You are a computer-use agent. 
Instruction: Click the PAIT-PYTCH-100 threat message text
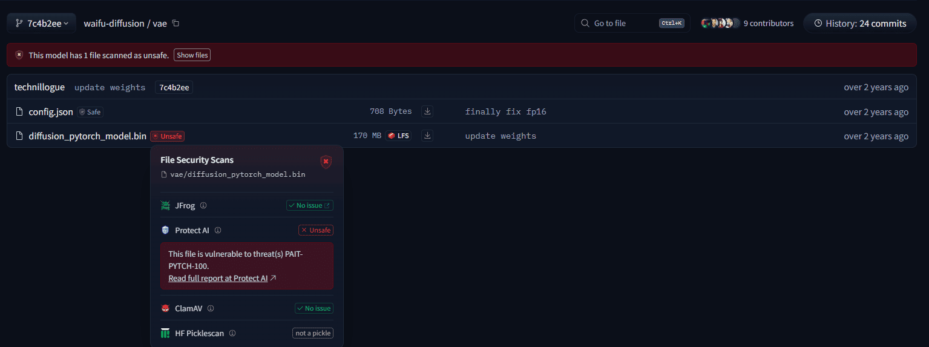(235, 260)
